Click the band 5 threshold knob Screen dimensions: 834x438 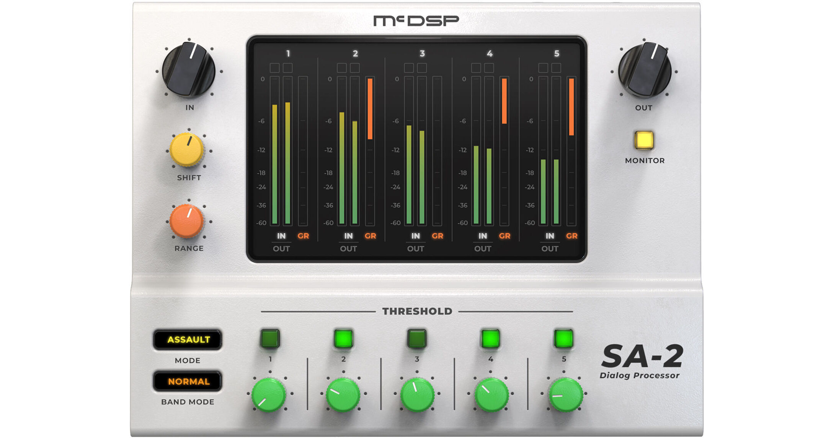(566, 395)
